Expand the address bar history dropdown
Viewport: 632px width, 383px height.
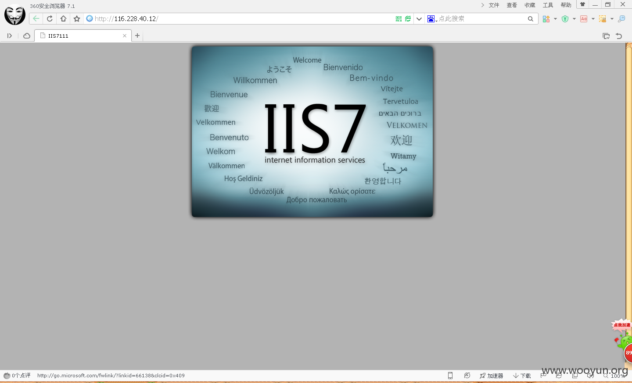click(419, 19)
